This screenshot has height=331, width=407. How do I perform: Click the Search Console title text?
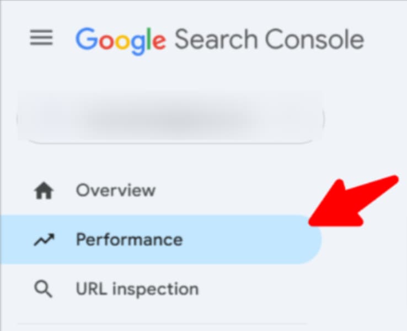269,40
